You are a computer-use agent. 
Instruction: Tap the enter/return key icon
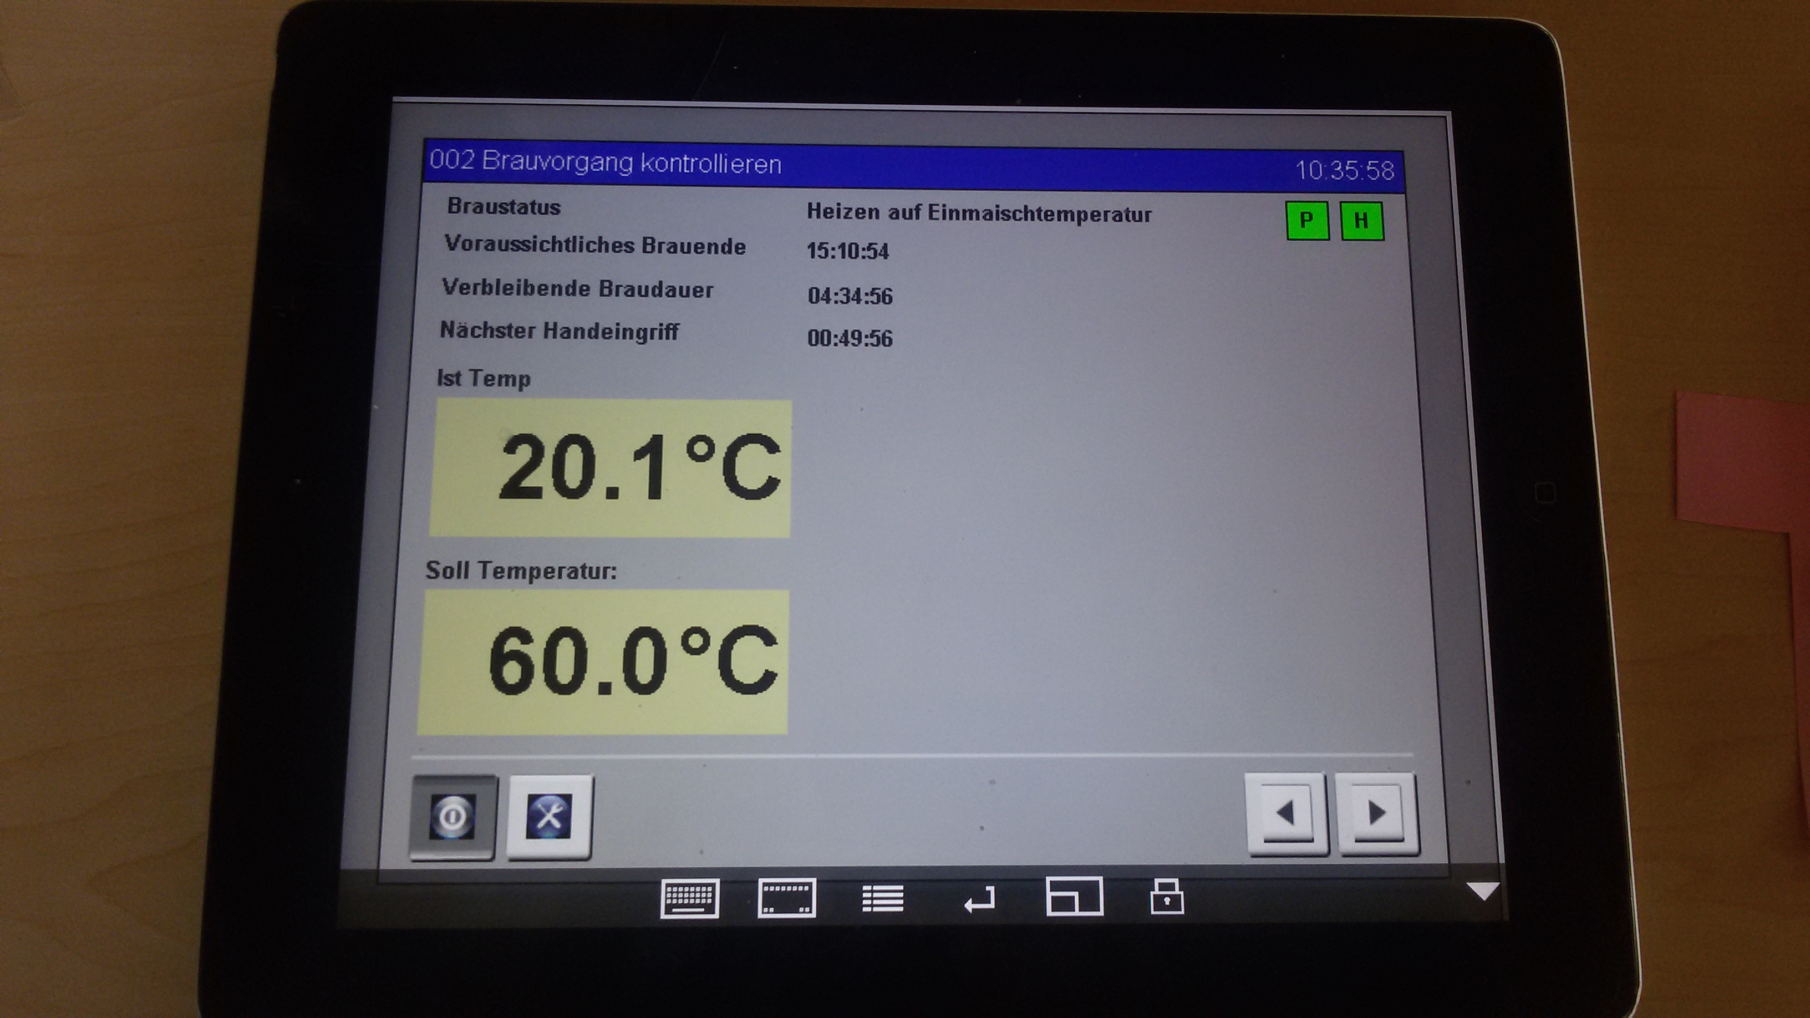979,899
